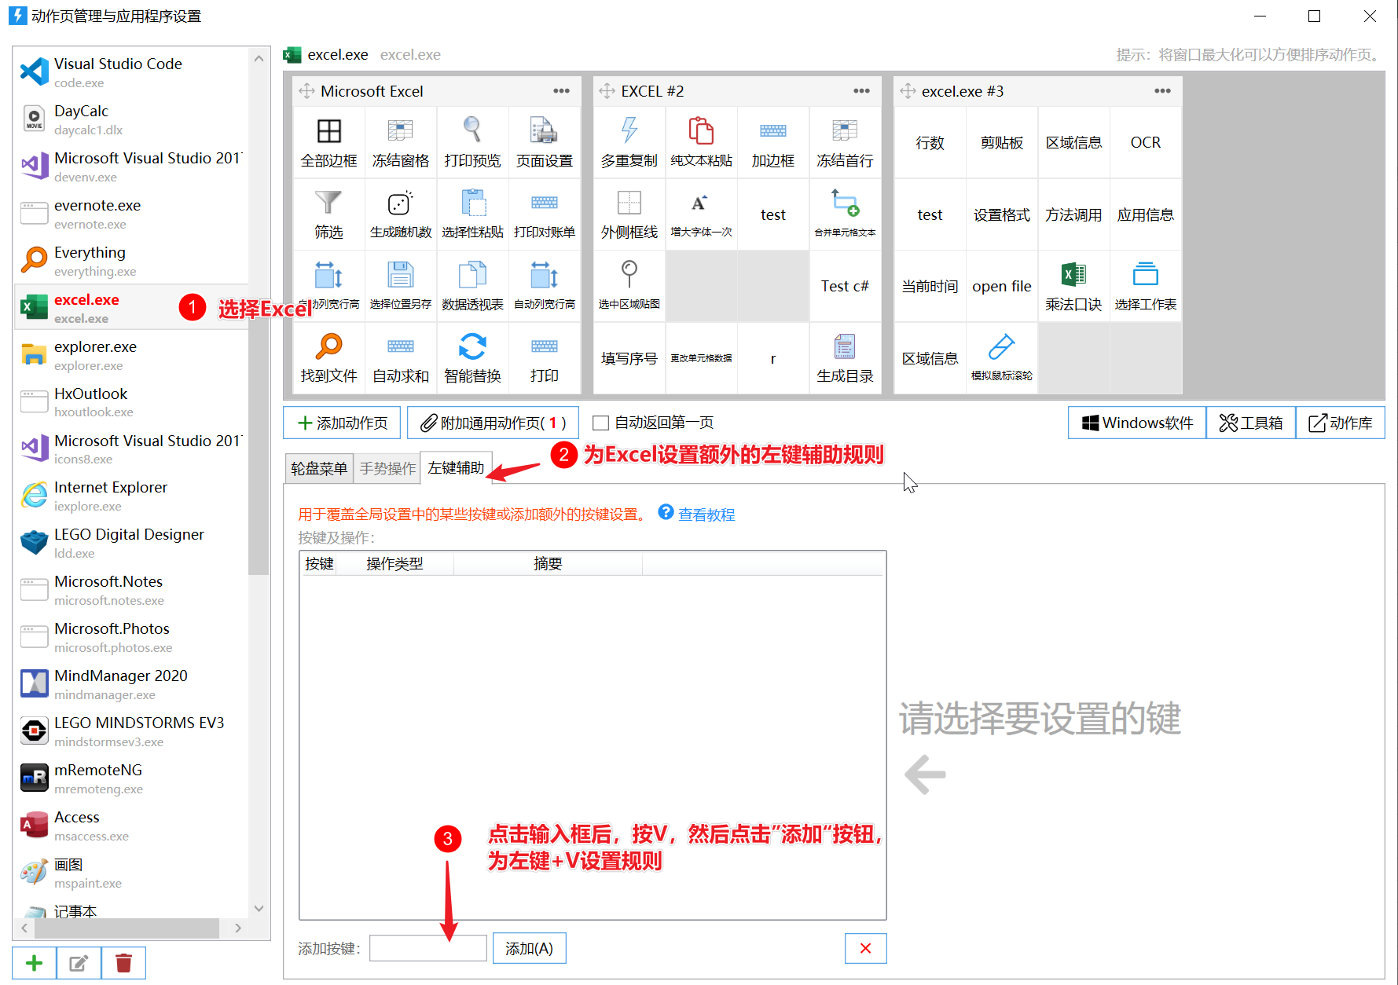
Task: Open the 工具箱 button
Action: tap(1251, 423)
